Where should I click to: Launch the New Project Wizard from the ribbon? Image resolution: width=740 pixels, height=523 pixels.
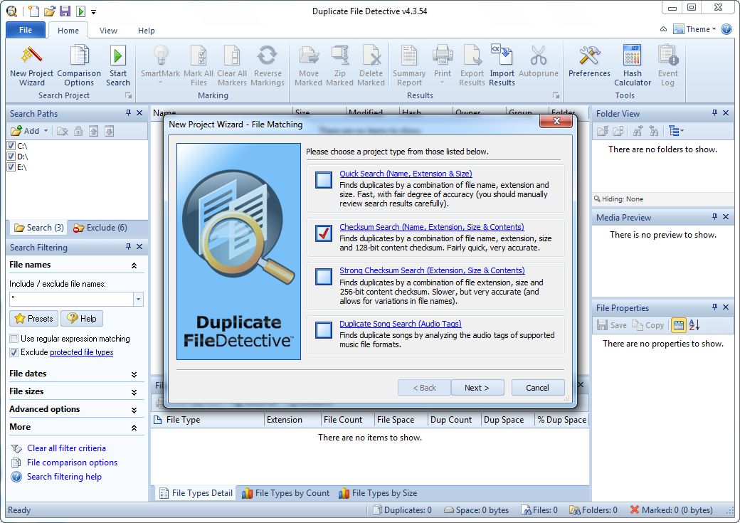coord(31,66)
